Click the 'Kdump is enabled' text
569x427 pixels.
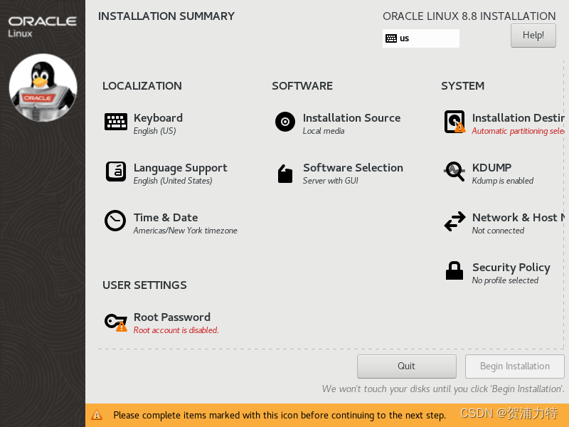503,181
